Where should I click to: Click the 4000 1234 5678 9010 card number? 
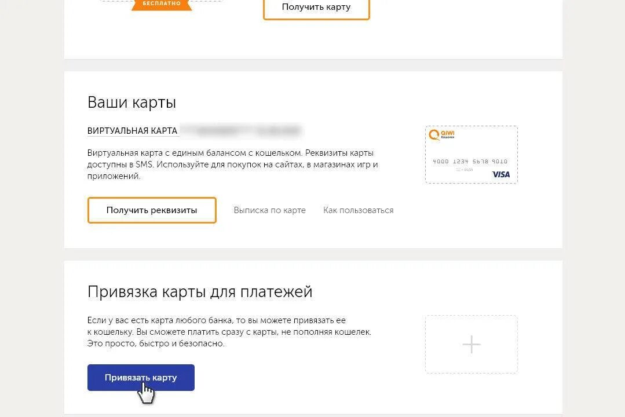470,162
